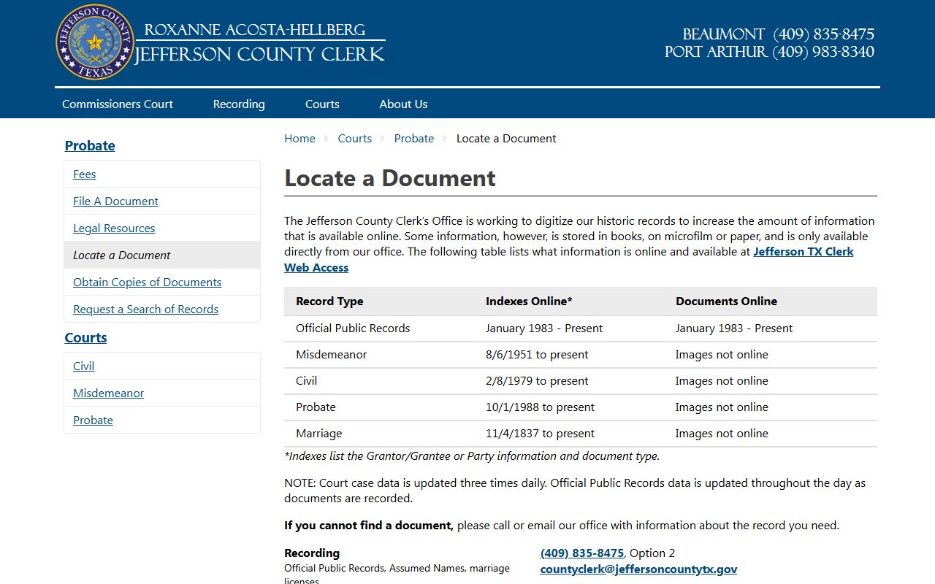Open Probate breadcrumb link
This screenshot has width=935, height=584.
pyautogui.click(x=414, y=138)
